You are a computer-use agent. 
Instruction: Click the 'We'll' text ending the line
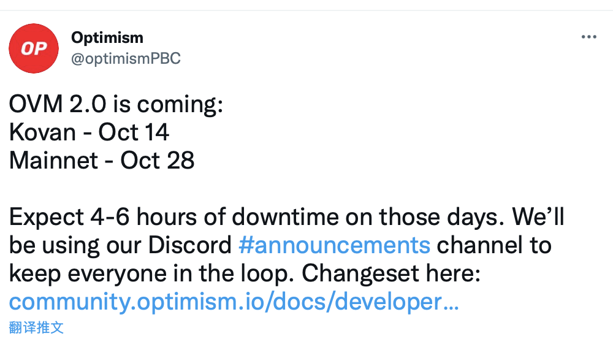[538, 216]
